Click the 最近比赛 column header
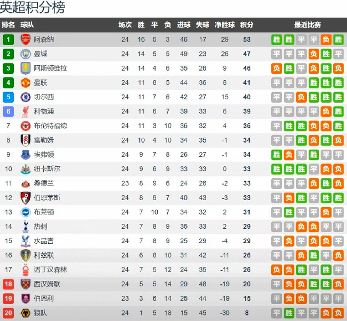 point(307,25)
